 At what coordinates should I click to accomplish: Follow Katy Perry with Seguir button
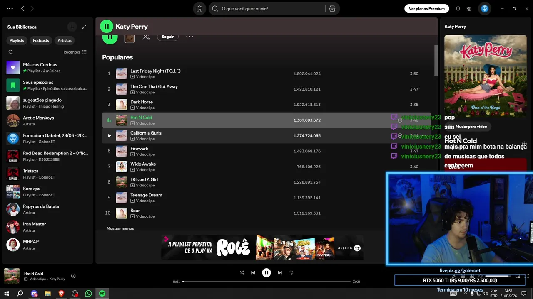168,37
